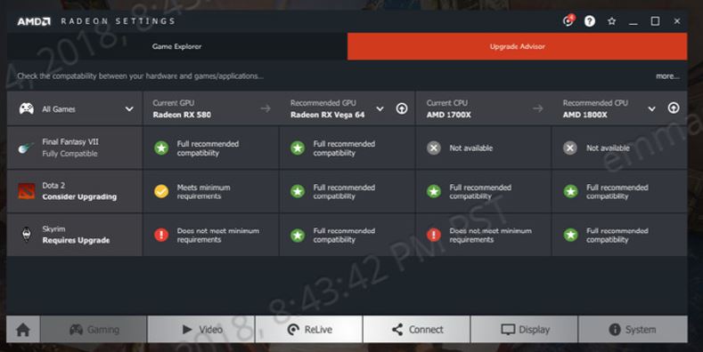Click the upgrade arrow icon beside Radeon RX Vega 64
Image resolution: width=703 pixels, height=352 pixels.
(x=402, y=108)
